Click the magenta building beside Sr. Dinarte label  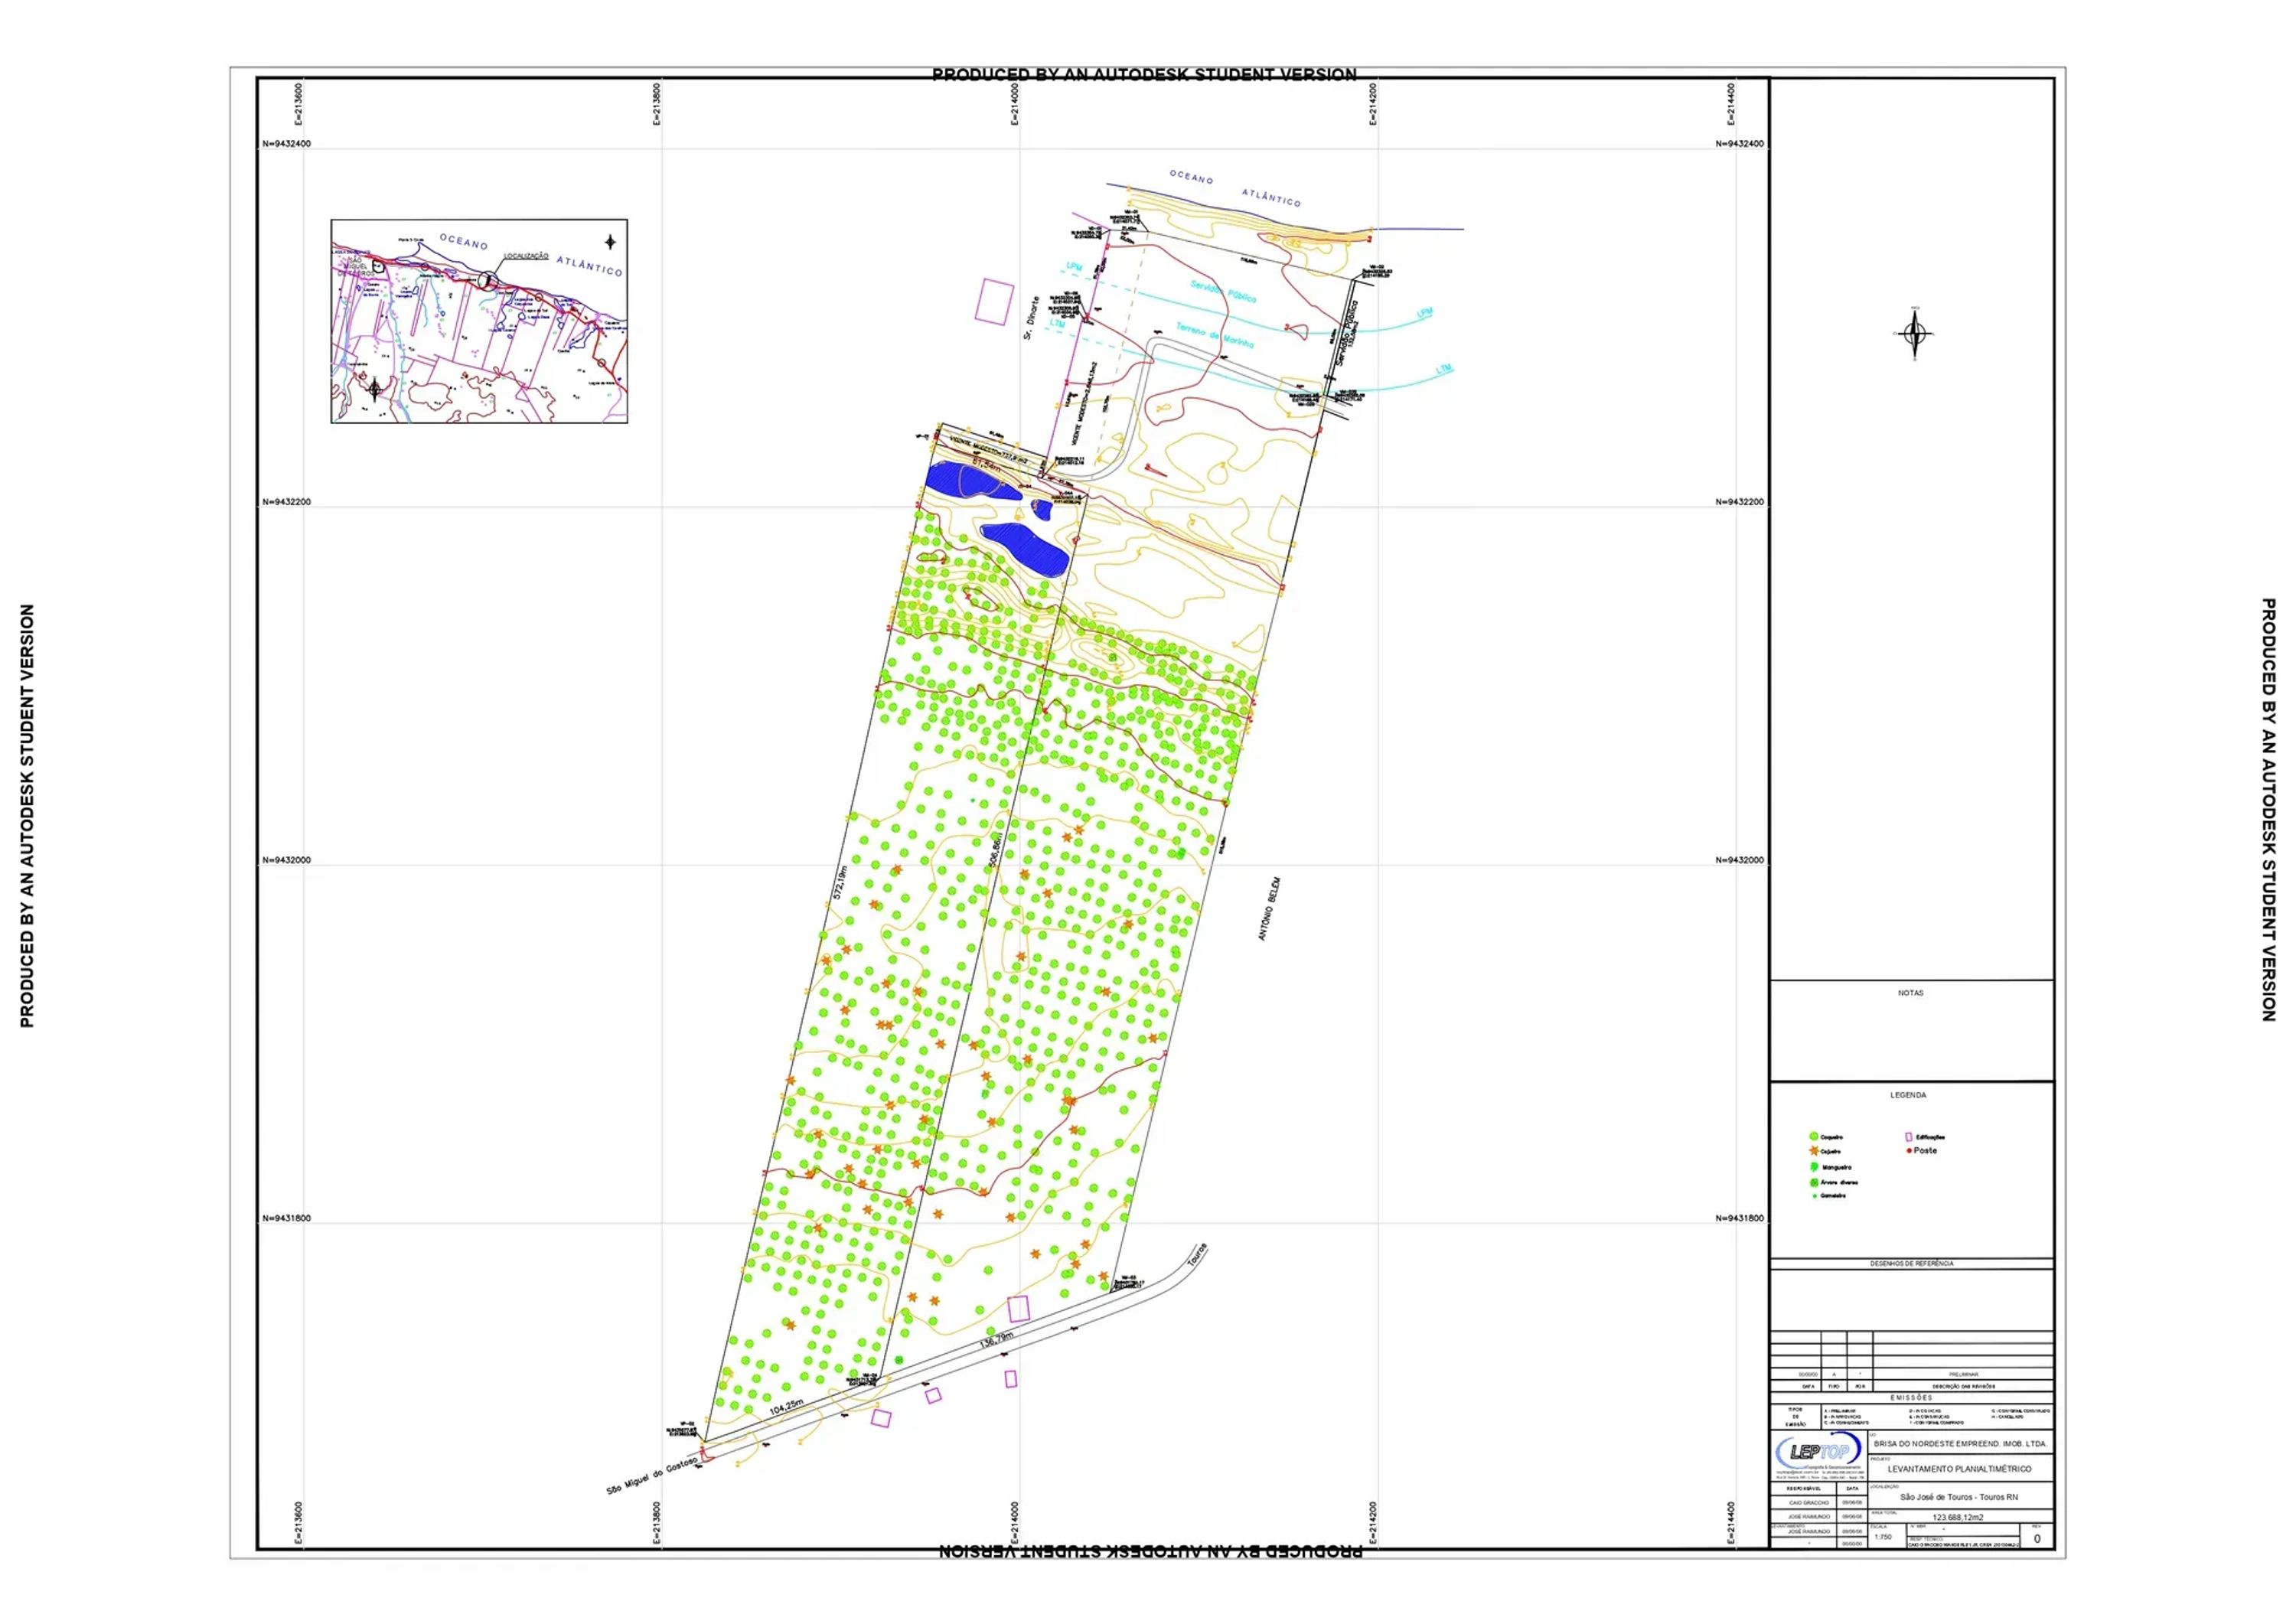(x=994, y=301)
